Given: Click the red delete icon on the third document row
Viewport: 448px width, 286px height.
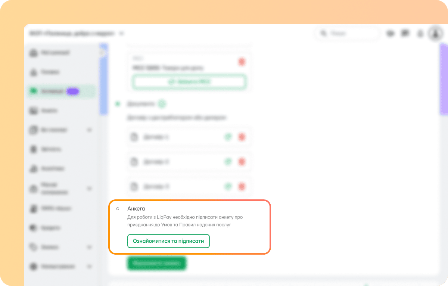Looking at the screenshot, I should [x=242, y=186].
